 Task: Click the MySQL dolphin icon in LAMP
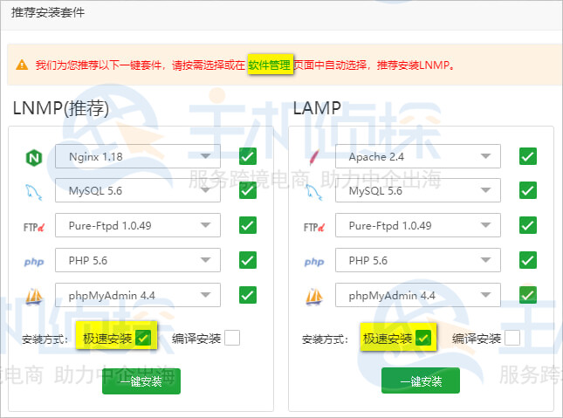314,192
